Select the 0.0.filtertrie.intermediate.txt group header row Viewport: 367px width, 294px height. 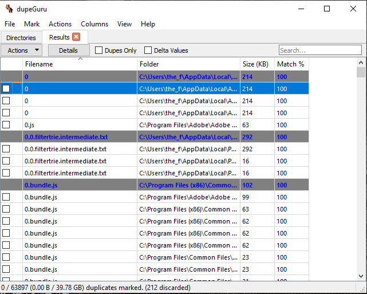click(x=155, y=137)
